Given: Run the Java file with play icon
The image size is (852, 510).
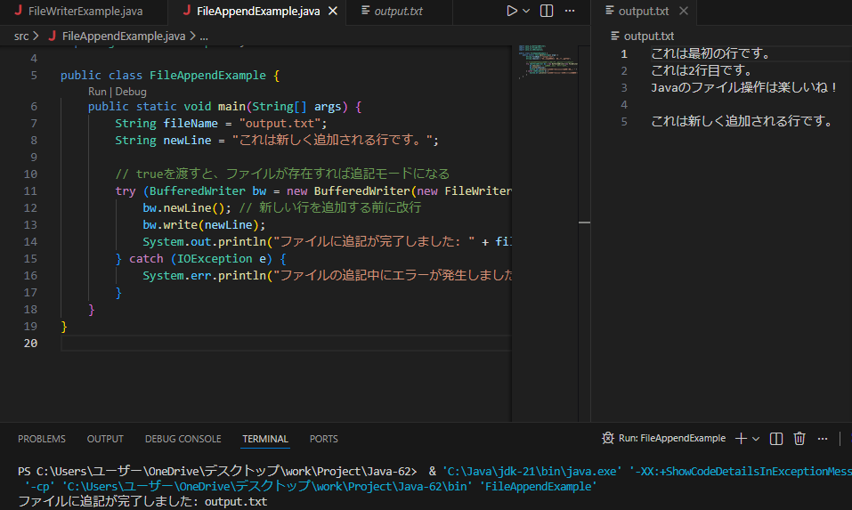Looking at the screenshot, I should coord(512,12).
